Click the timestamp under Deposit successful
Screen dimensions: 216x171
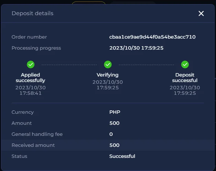185,90
